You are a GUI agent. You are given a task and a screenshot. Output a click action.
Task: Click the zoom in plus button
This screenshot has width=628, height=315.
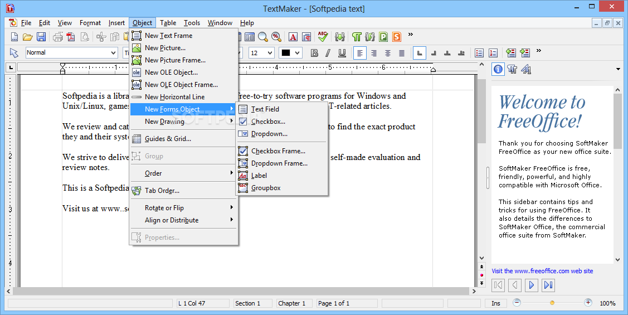point(588,303)
